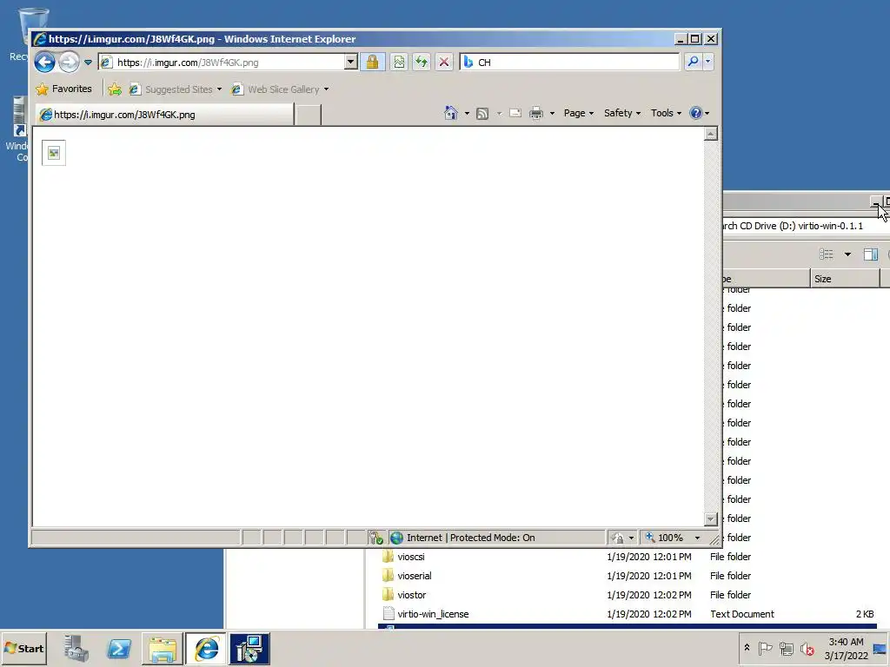Switch to the installer taskbar button
This screenshot has width=890, height=667.
click(249, 648)
